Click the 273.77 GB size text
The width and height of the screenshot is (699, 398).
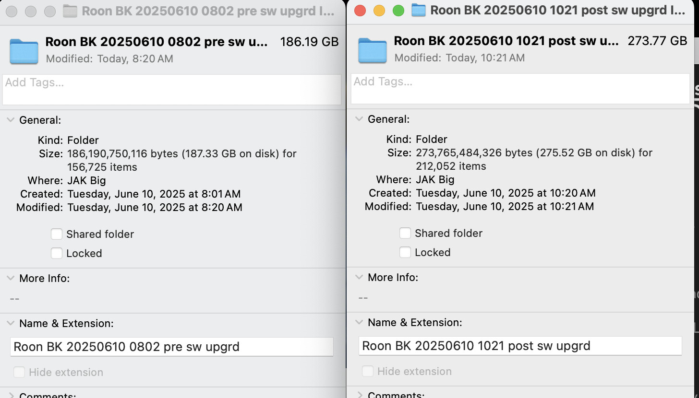pos(658,41)
